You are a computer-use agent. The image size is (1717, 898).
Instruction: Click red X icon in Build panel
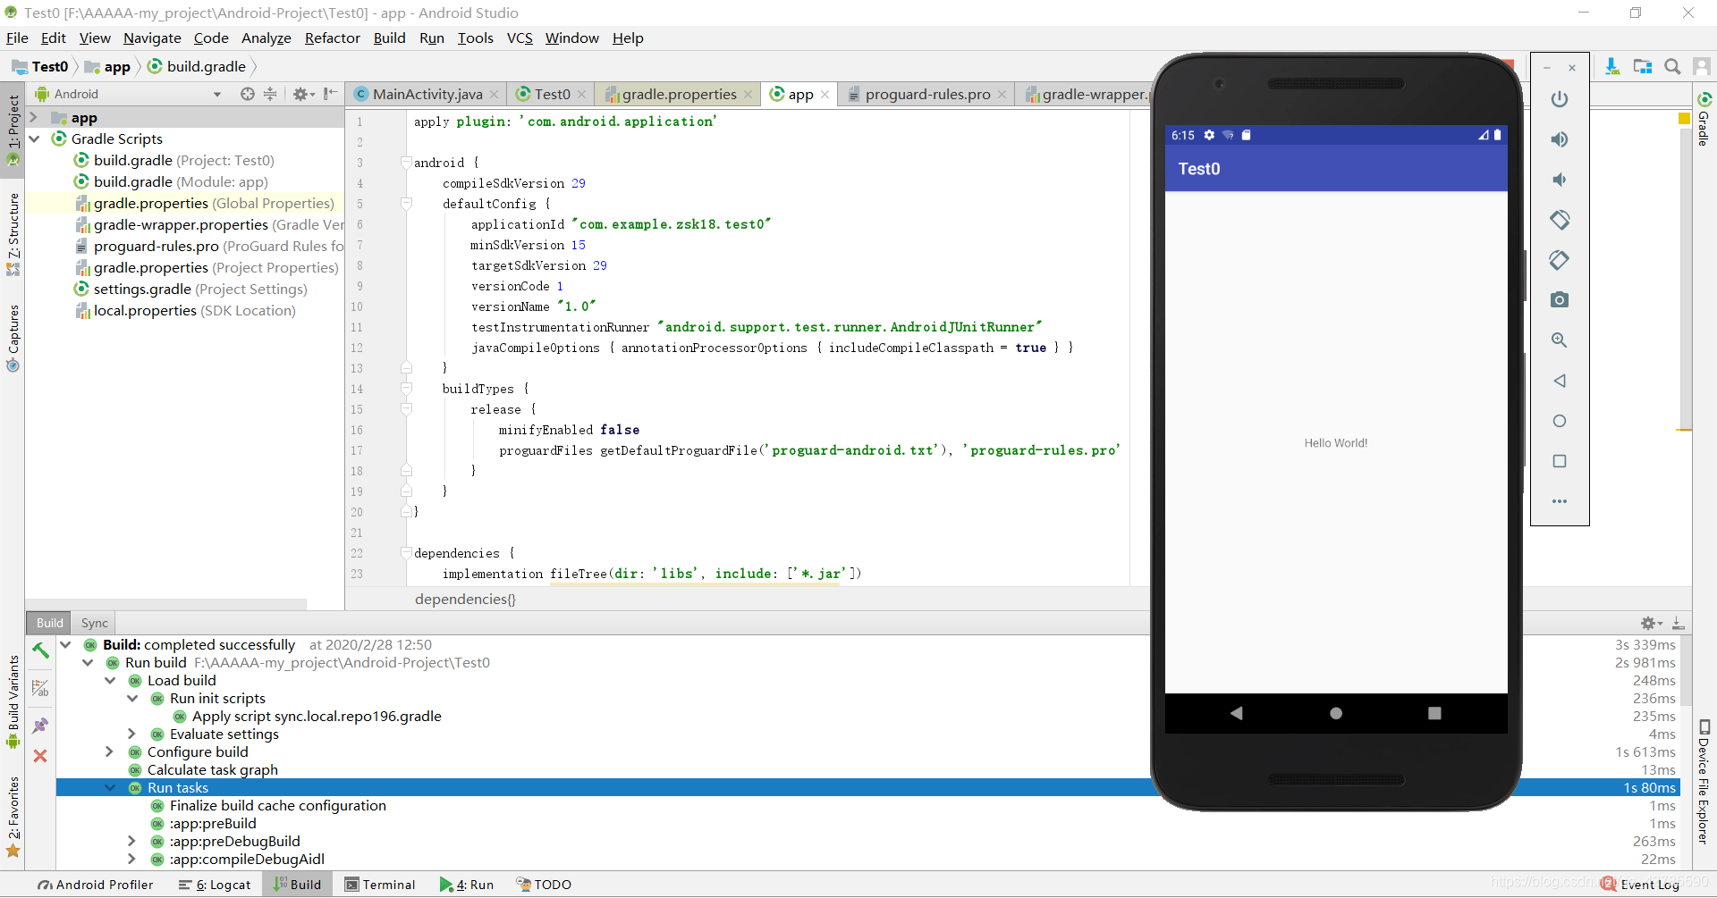tap(40, 756)
